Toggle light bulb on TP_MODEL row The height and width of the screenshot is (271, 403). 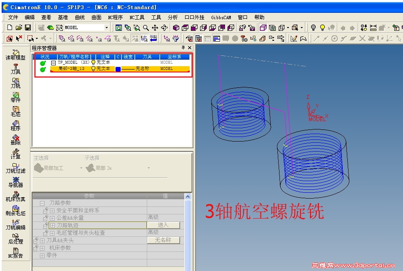click(93, 62)
